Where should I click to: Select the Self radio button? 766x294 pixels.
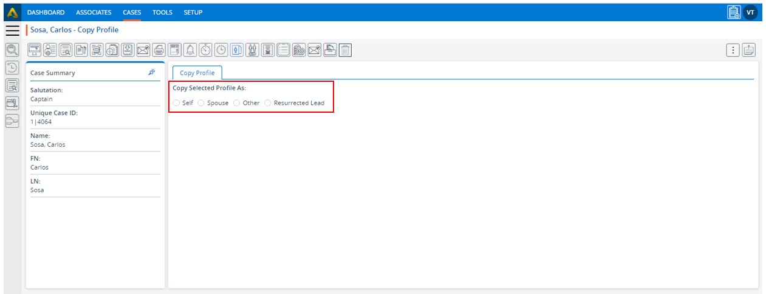pyautogui.click(x=176, y=103)
